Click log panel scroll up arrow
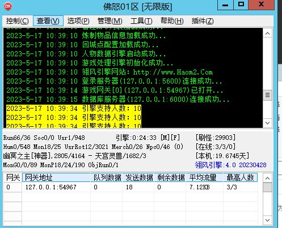Image resolution: width=282 pixels, height=228 pixels. click(267, 34)
